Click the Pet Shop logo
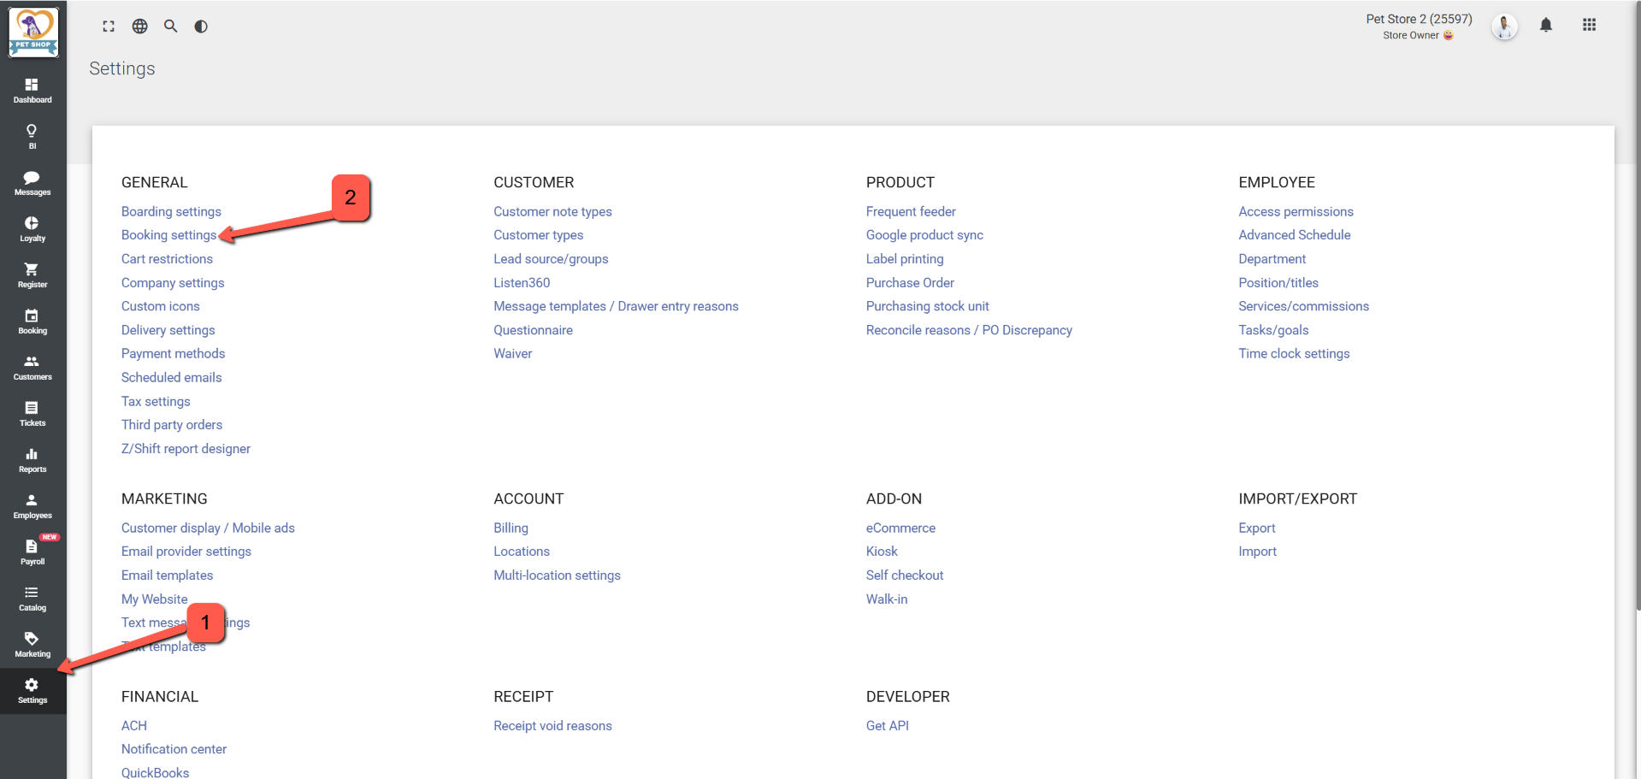 point(33,32)
